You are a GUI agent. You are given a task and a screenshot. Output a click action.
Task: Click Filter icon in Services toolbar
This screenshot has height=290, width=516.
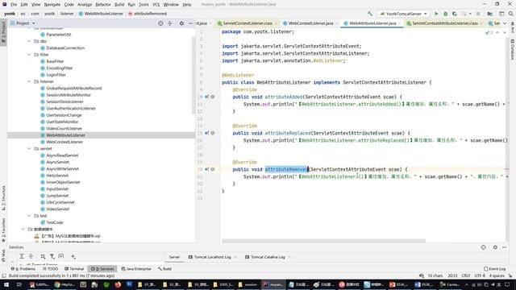(52, 256)
